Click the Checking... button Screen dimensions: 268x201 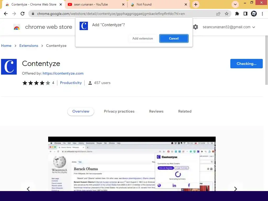pos(247,64)
